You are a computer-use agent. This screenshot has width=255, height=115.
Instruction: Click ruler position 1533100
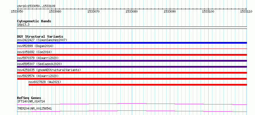pos(208,11)
